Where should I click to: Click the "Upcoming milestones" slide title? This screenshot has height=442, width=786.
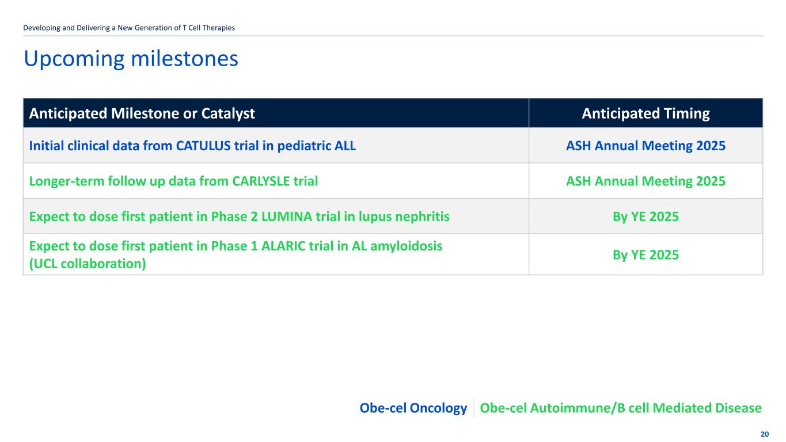(x=130, y=59)
